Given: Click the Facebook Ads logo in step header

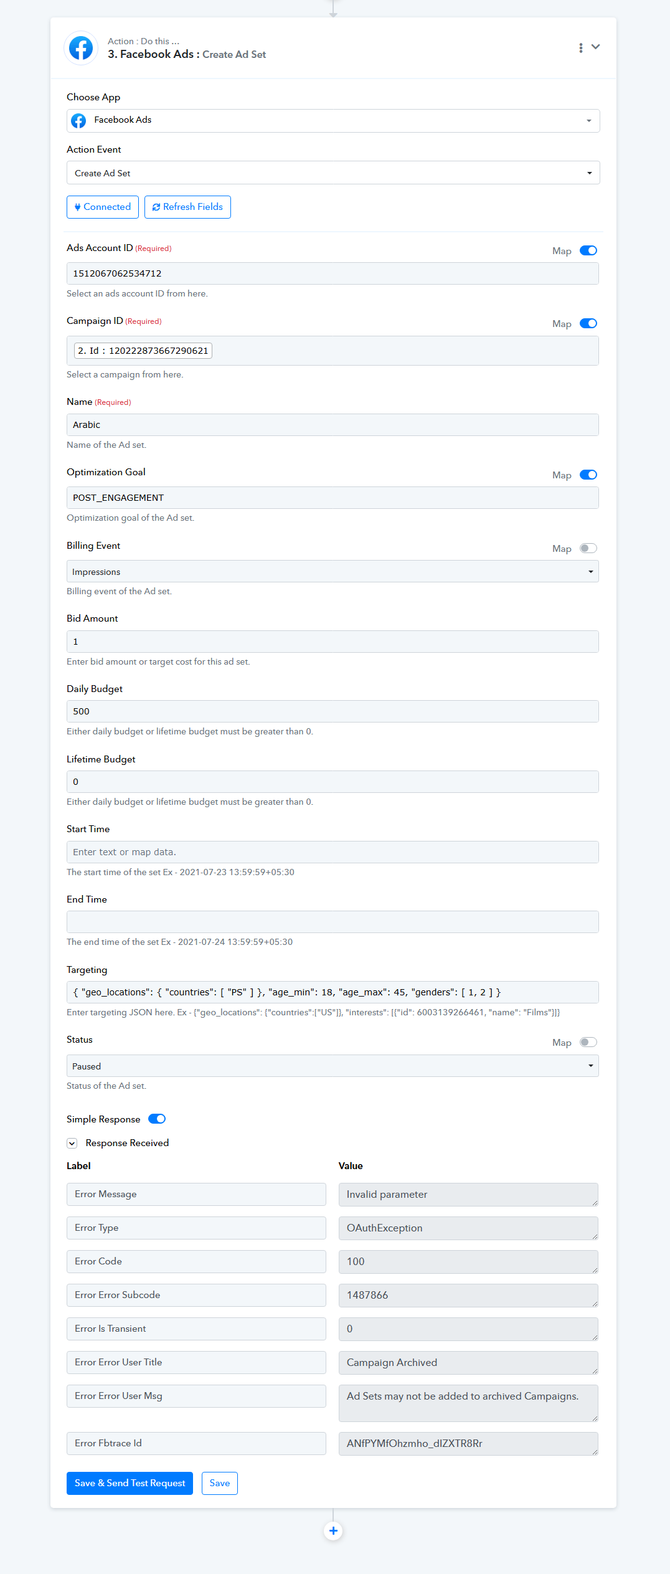Looking at the screenshot, I should (81, 48).
